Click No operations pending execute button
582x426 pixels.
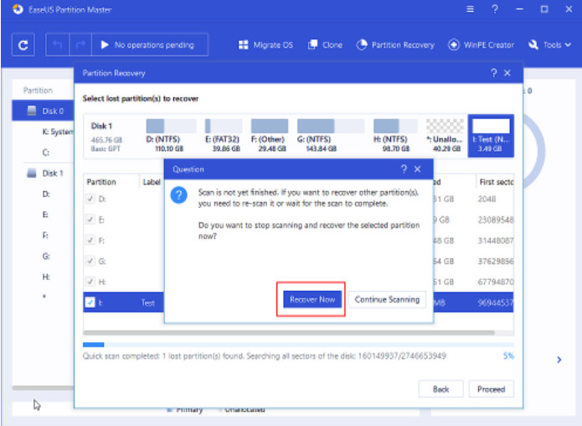(150, 45)
